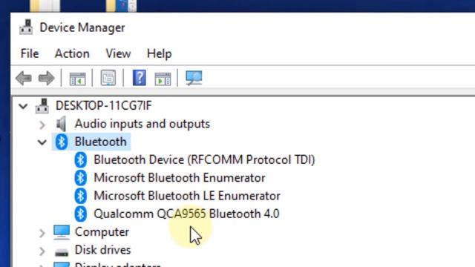Select Qualcomm QCA9565 Bluetooth 4.0 device
The image size is (475, 267).
point(186,214)
